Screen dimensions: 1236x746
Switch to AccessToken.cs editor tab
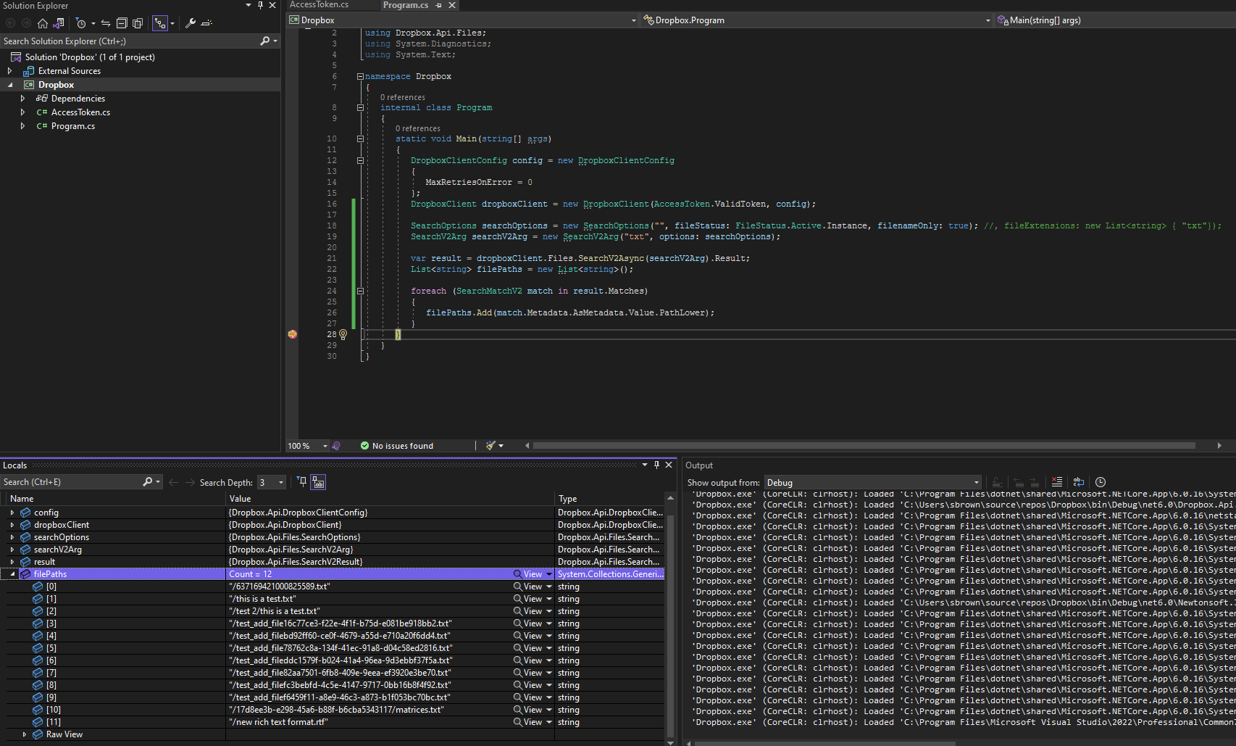320,5
